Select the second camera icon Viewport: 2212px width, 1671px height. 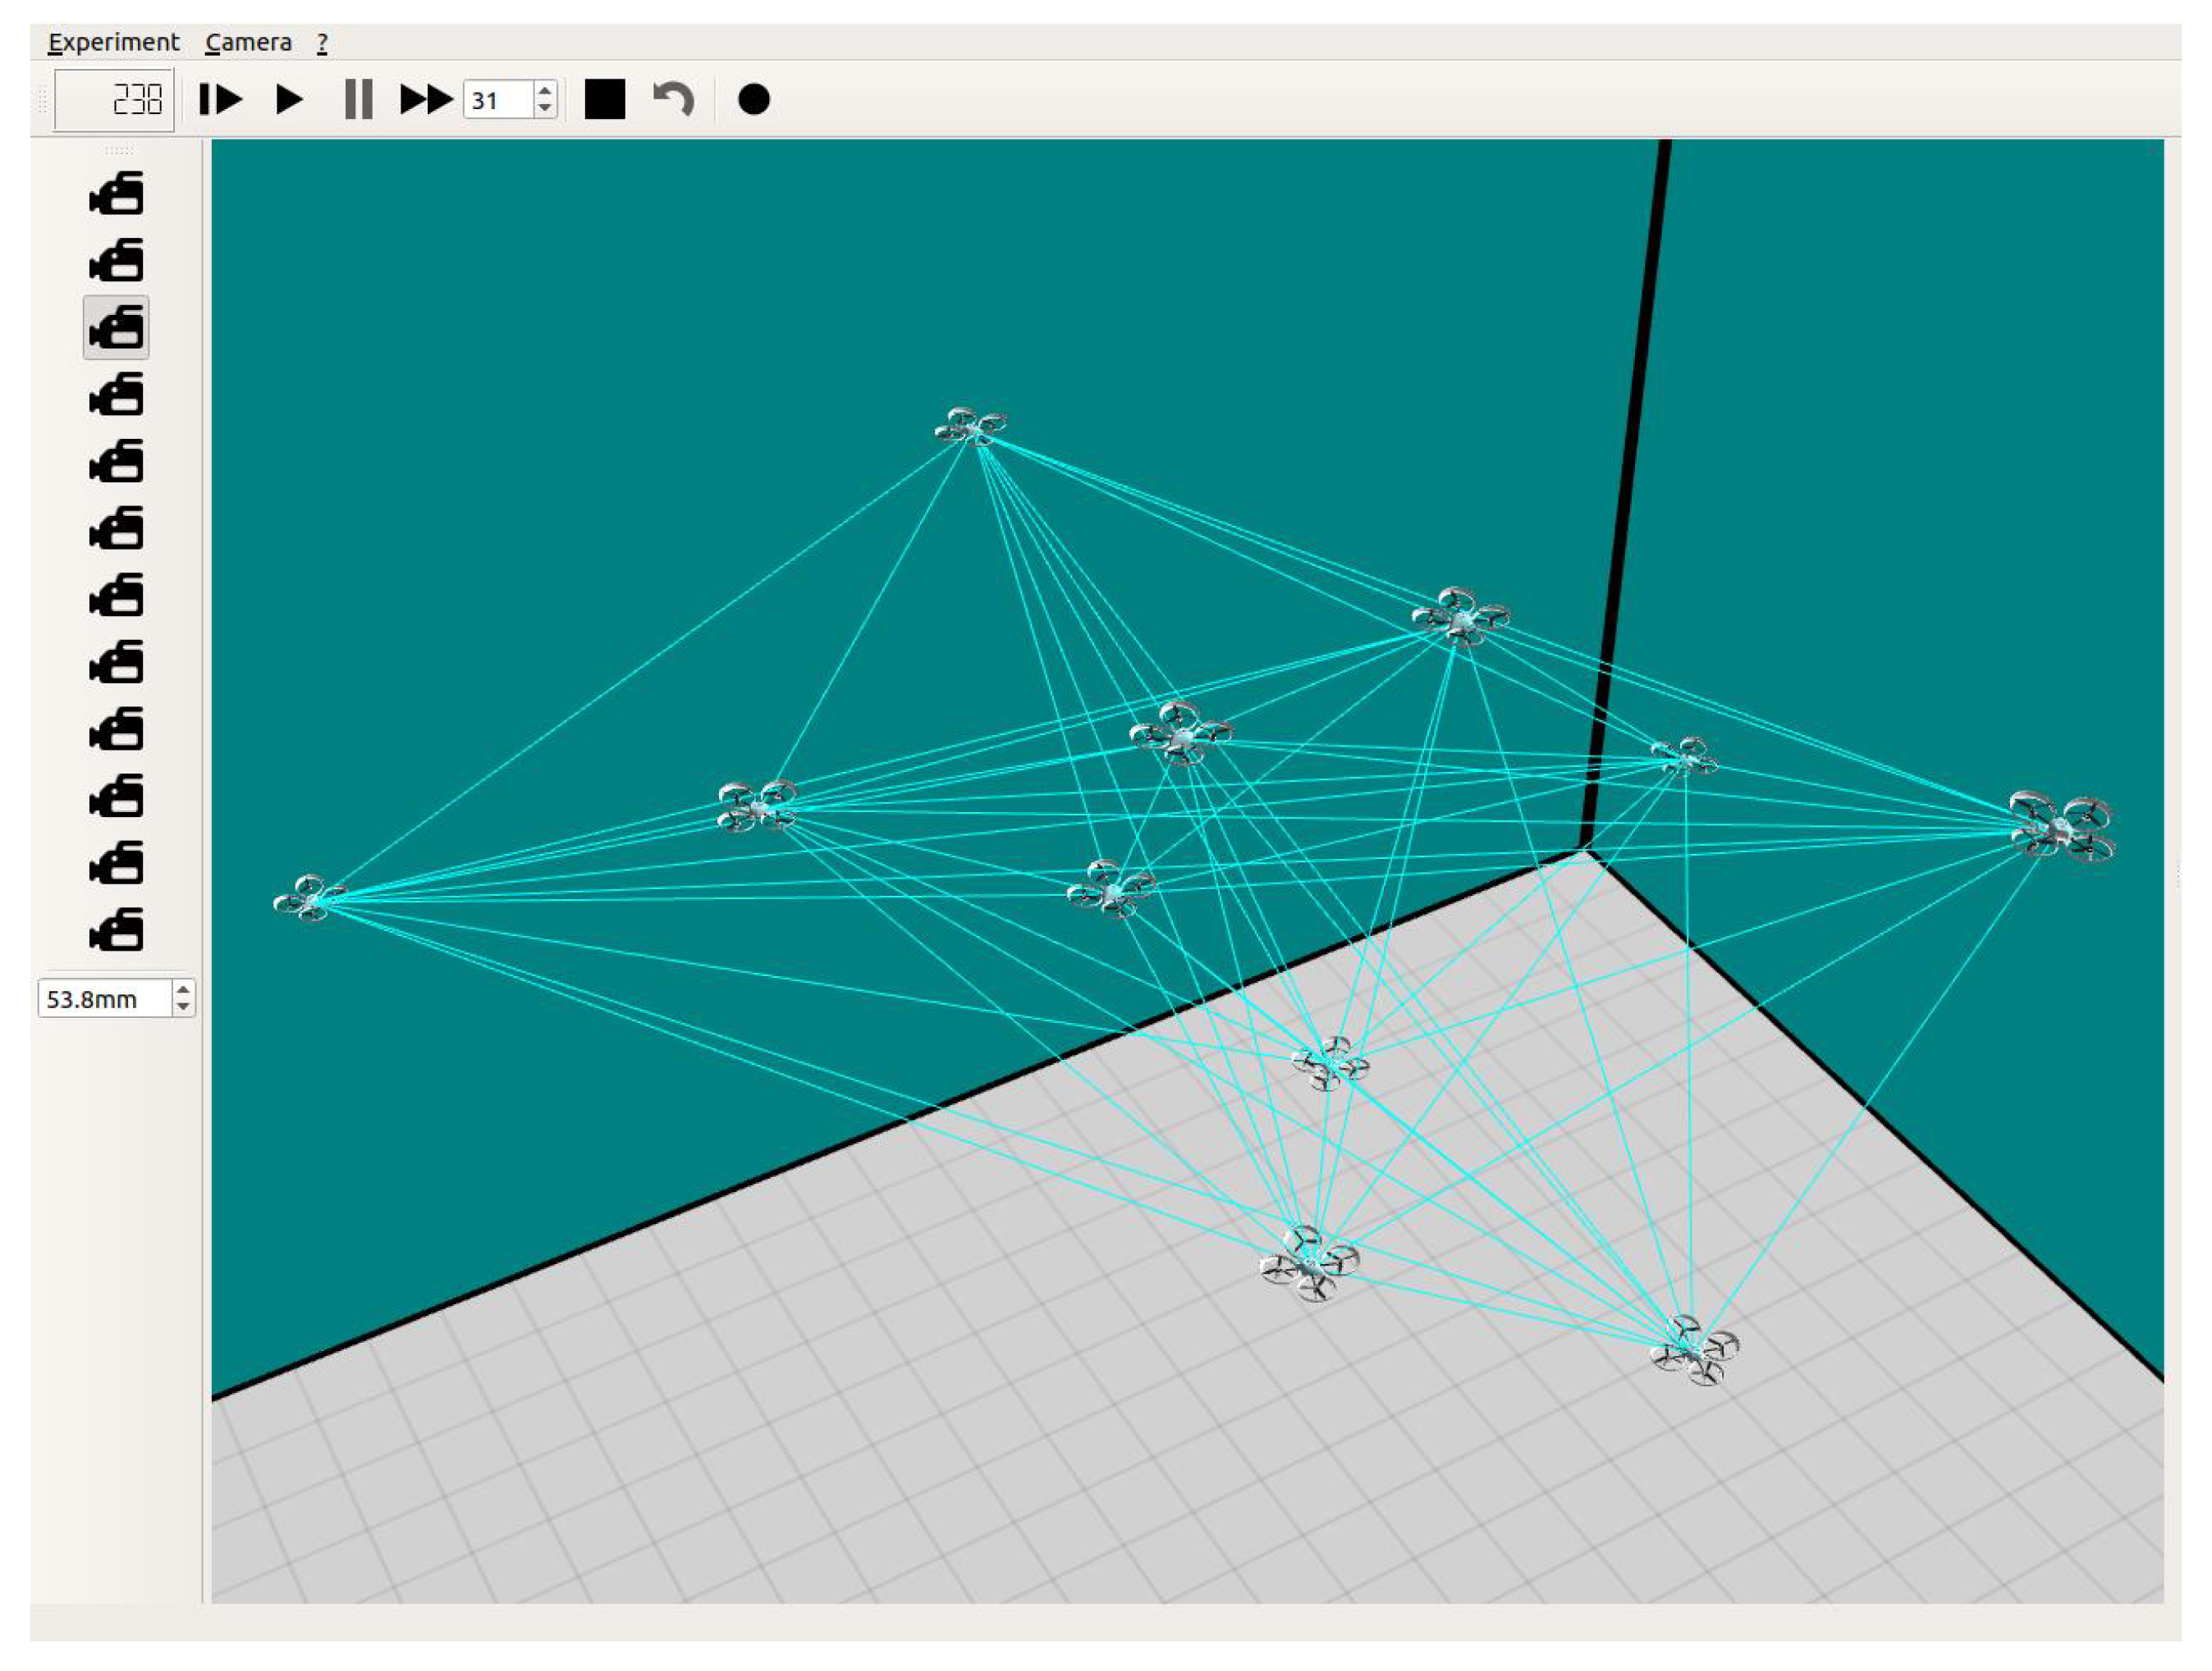117,261
